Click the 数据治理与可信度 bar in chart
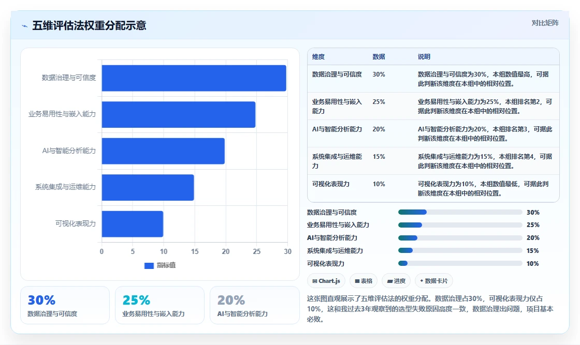This screenshot has width=580, height=345. [194, 78]
